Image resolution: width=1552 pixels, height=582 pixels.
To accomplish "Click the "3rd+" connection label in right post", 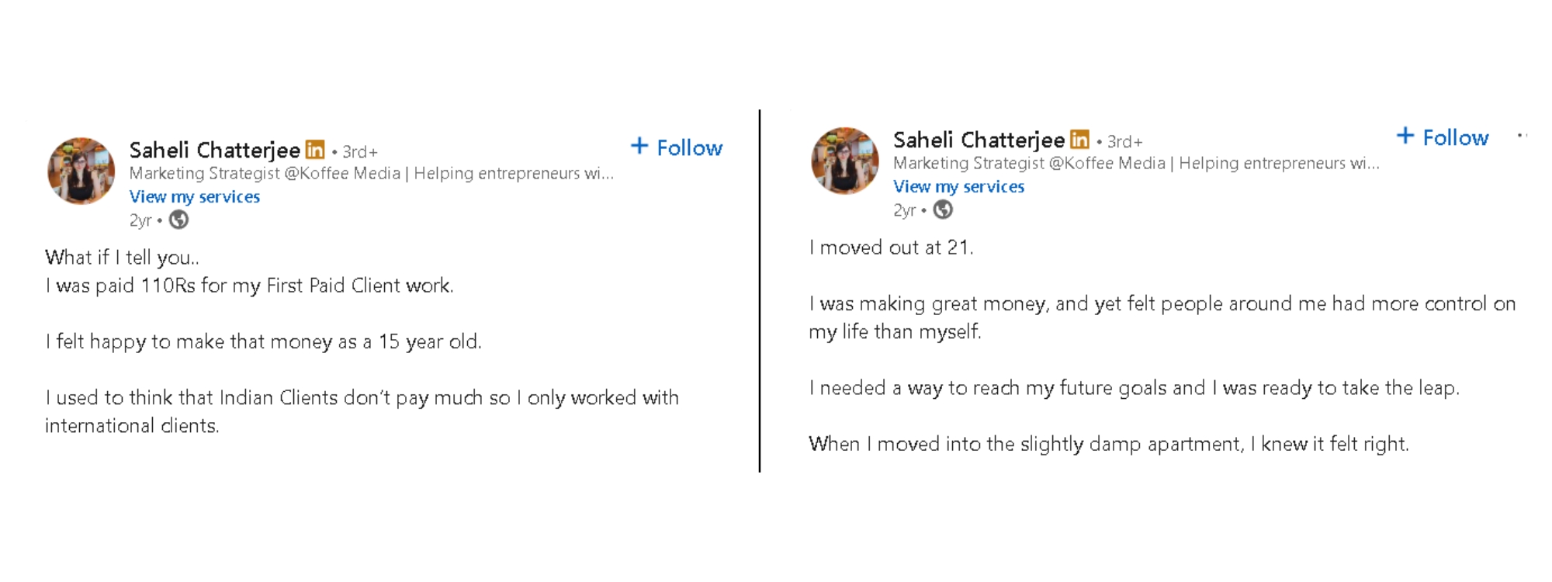I will [x=1124, y=142].
